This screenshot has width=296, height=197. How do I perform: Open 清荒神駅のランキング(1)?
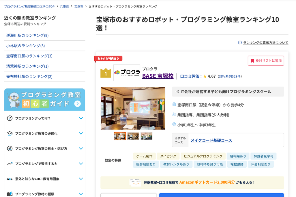[27, 66]
